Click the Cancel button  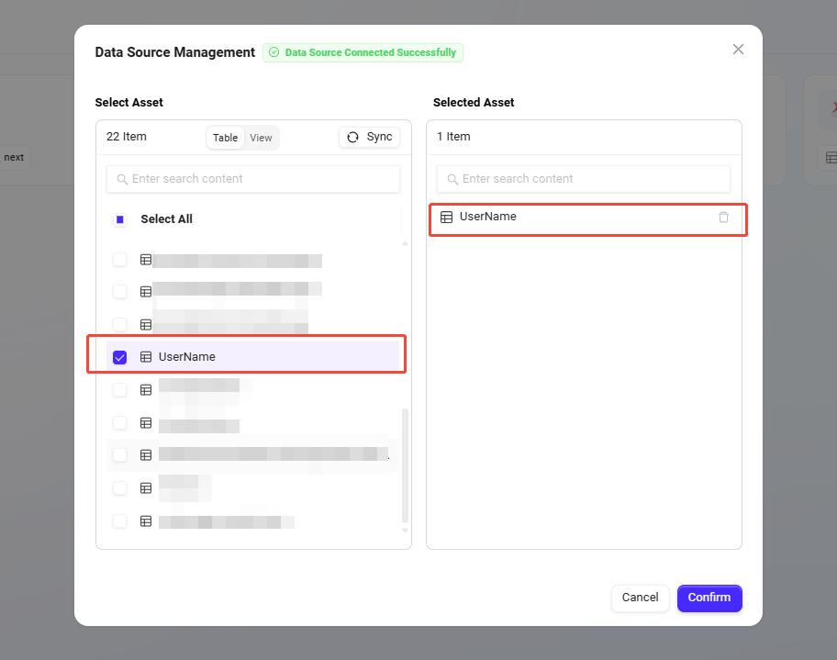pyautogui.click(x=640, y=598)
